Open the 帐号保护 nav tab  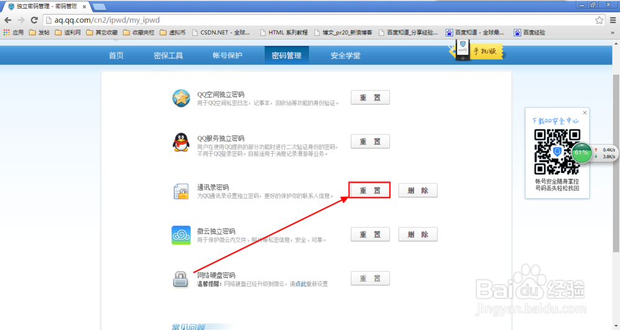[228, 56]
